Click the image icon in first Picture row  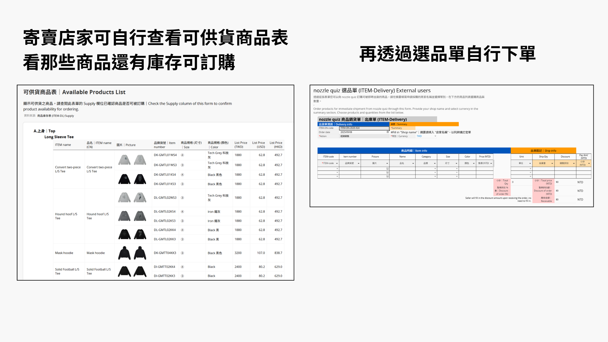388,168
